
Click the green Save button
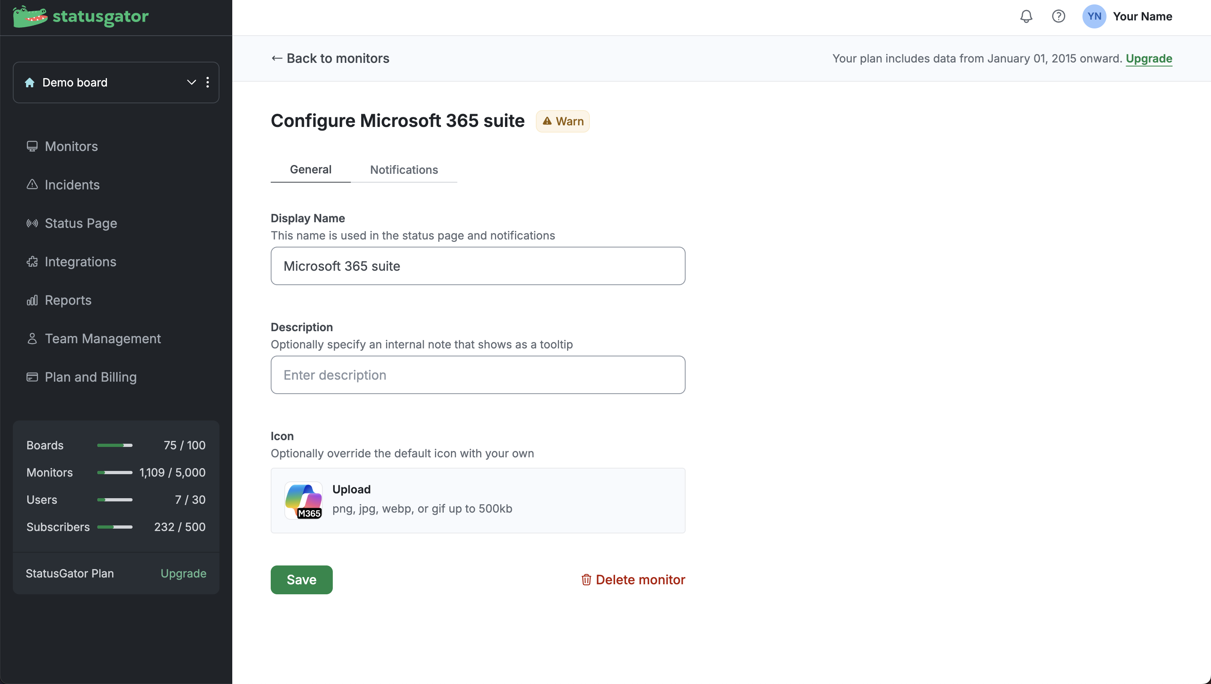click(301, 579)
